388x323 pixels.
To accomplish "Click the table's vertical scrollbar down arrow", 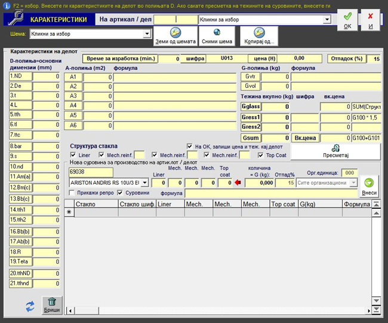I will pos(376,300).
